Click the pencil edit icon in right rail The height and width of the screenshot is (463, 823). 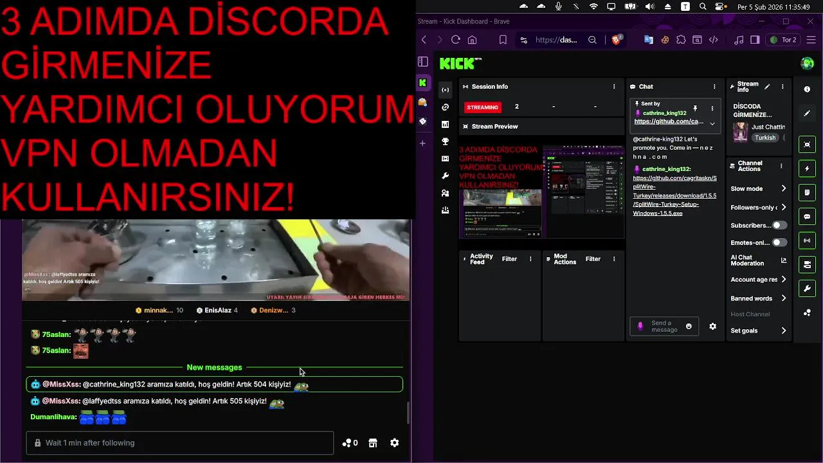pyautogui.click(x=807, y=113)
